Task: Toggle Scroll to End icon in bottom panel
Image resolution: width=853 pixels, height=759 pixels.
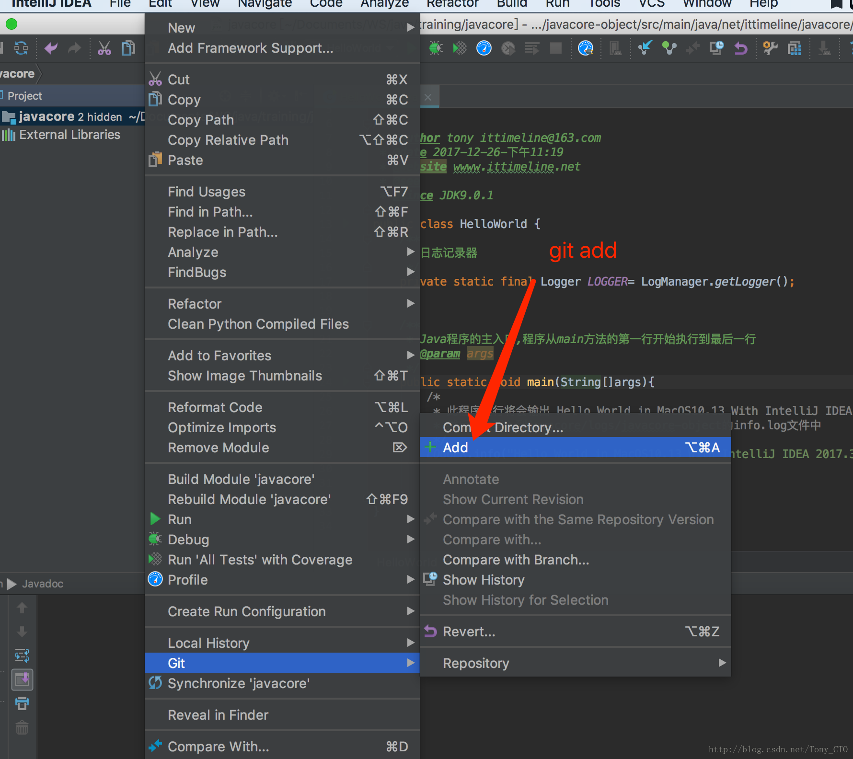Action: (22, 679)
